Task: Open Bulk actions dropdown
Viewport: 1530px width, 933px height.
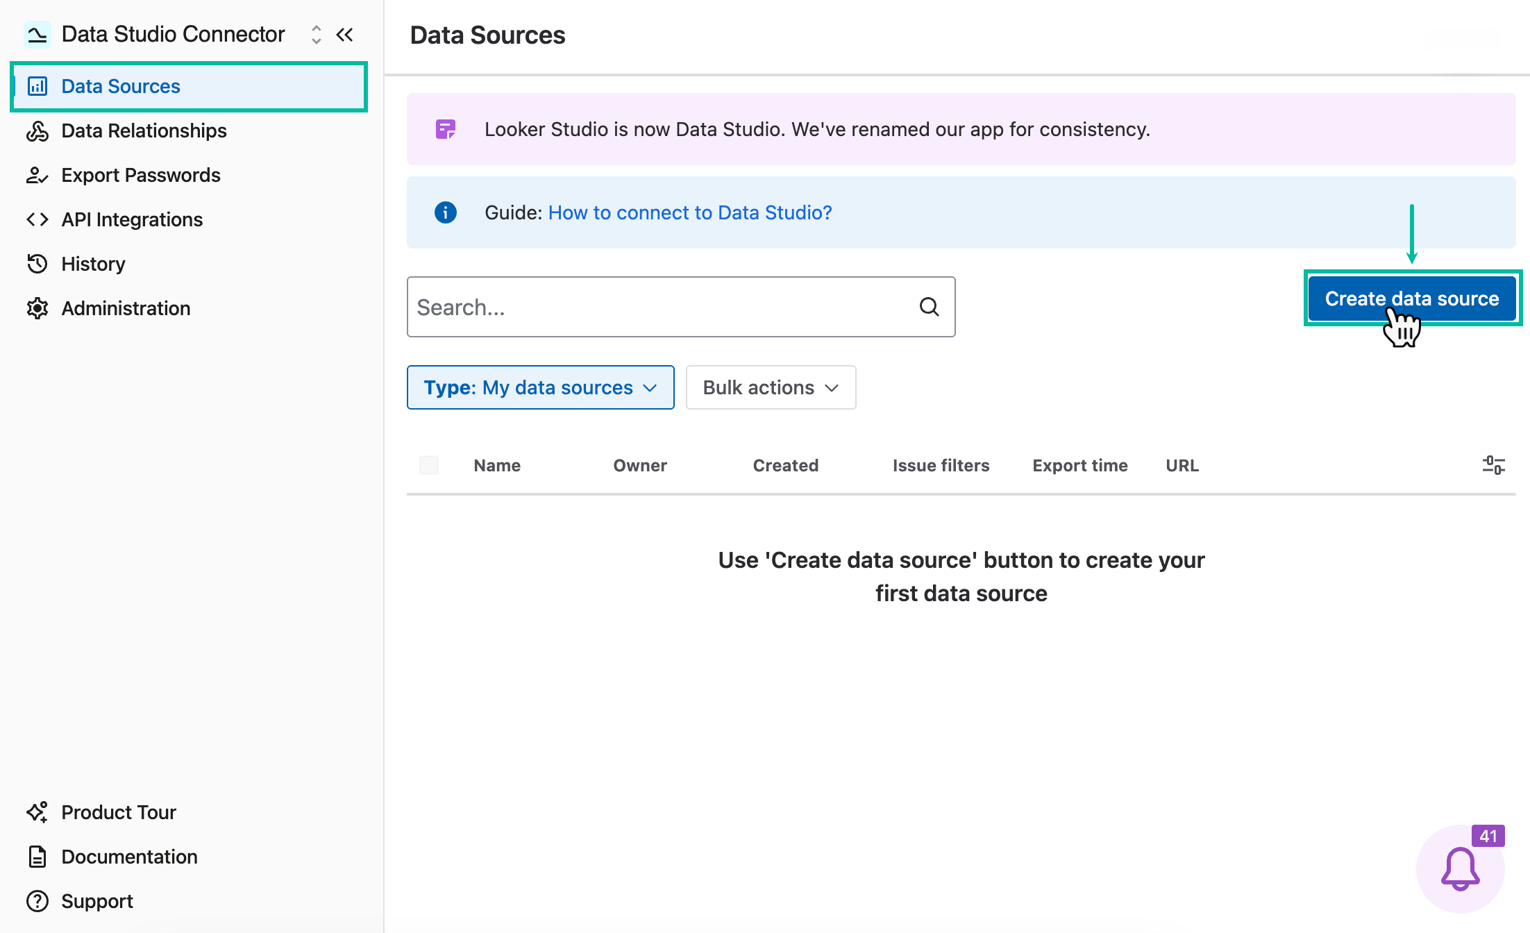Action: pyautogui.click(x=771, y=387)
